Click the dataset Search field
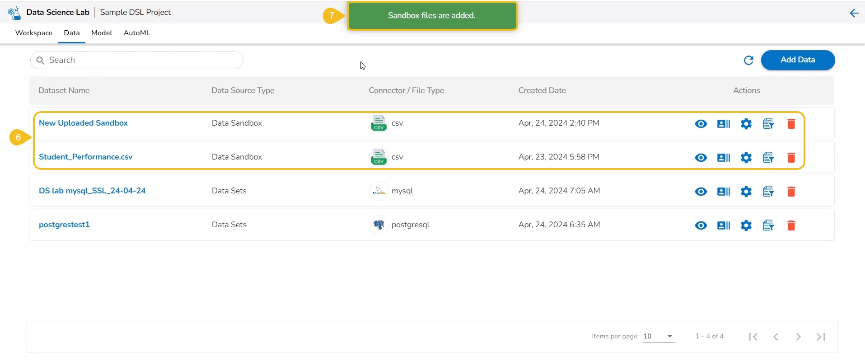 click(137, 60)
